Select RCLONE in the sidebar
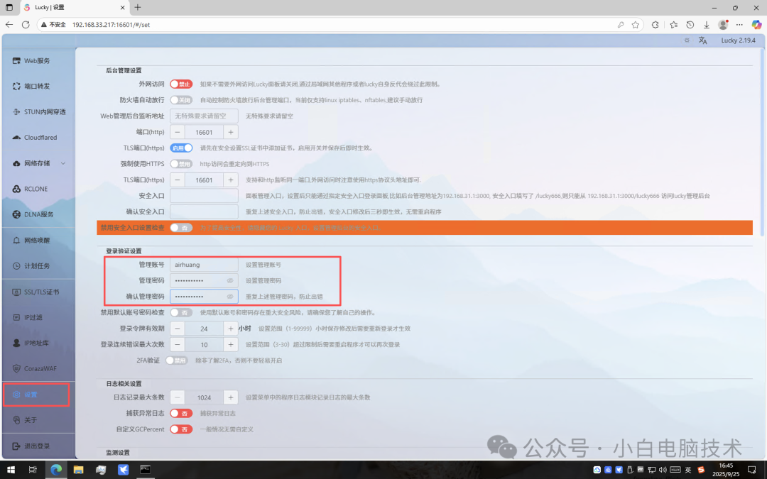This screenshot has width=767, height=479. [33, 188]
